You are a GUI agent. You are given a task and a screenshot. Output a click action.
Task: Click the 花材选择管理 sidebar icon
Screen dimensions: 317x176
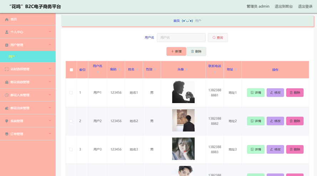click(6, 69)
